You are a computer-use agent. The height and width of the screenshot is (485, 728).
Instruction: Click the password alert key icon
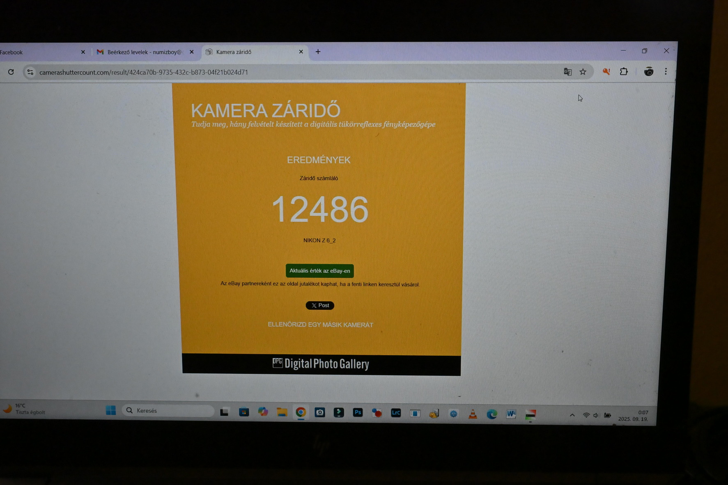tap(606, 72)
